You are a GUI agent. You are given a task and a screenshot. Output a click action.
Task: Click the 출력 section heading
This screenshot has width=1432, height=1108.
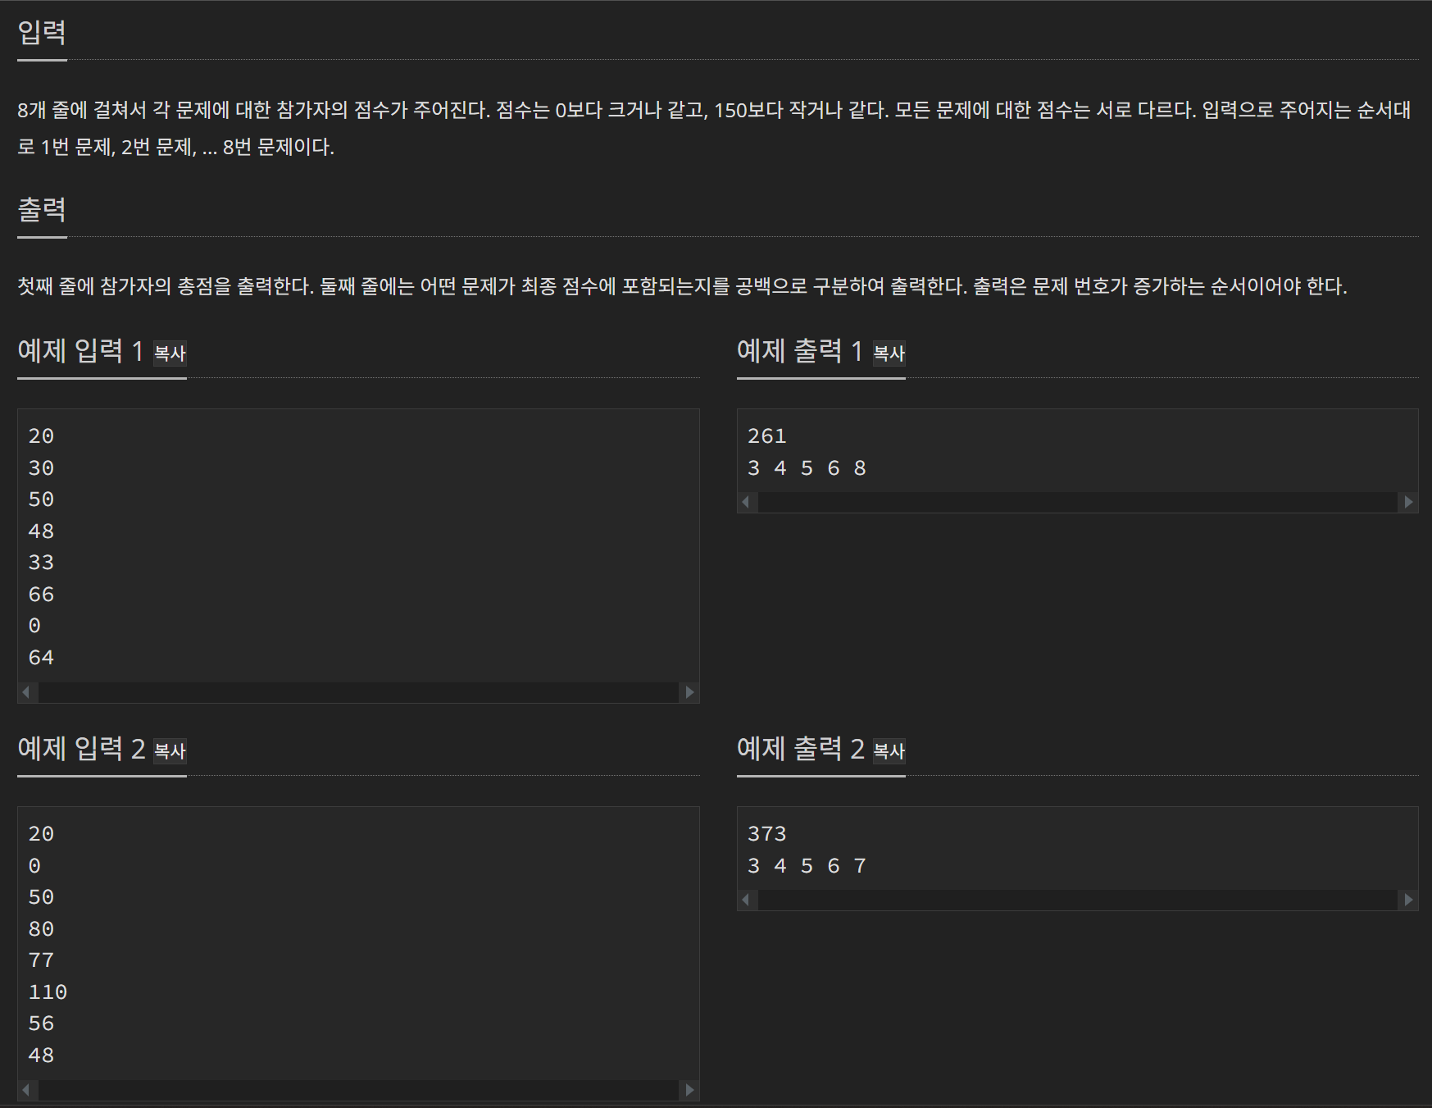click(42, 210)
